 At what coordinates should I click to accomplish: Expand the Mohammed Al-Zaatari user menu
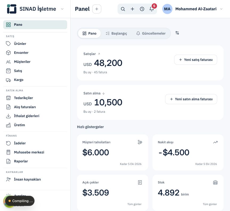point(221,9)
